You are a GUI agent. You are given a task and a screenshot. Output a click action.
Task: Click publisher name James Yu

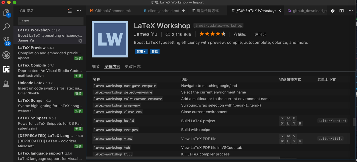click(x=146, y=34)
